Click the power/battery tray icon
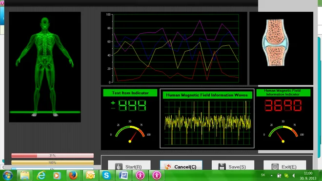This screenshot has height=181, width=322. (x=279, y=176)
